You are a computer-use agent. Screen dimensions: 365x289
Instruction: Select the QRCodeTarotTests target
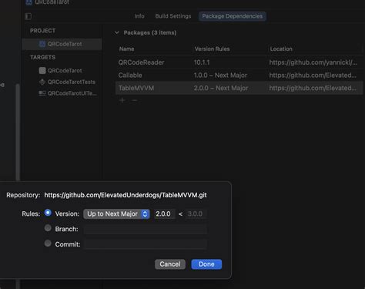[62, 82]
